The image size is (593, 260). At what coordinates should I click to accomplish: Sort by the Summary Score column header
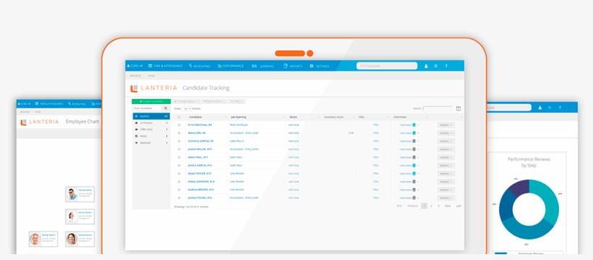click(333, 117)
